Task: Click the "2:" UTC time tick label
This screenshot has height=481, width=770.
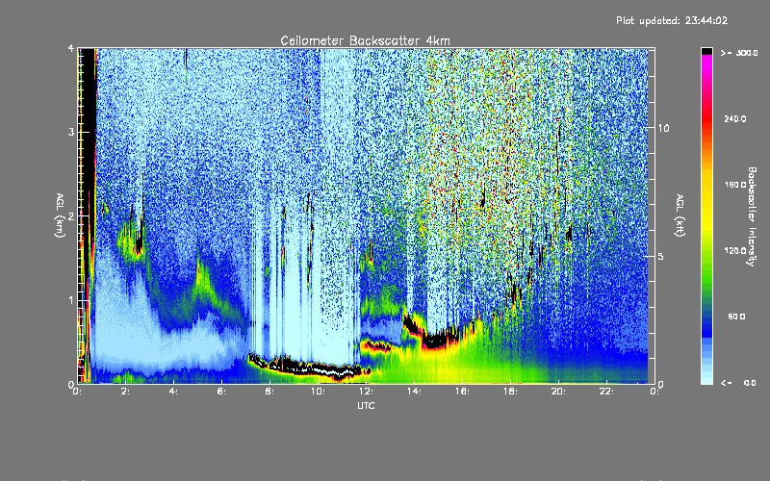Action: [x=126, y=392]
